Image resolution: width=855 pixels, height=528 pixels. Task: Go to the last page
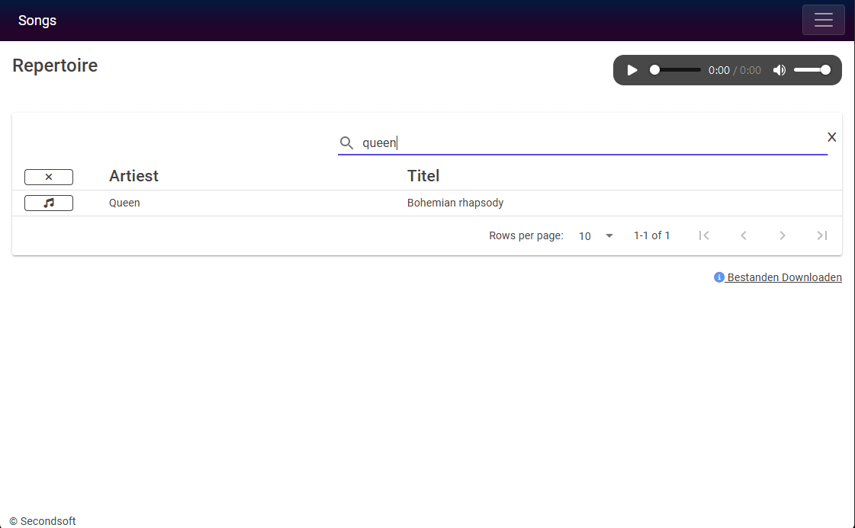tap(821, 235)
